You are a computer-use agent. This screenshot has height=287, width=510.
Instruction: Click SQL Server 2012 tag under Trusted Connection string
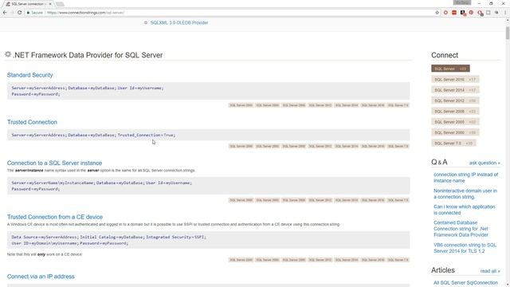pyautogui.click(x=320, y=146)
